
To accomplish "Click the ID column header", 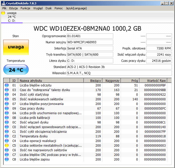I will [14, 81].
